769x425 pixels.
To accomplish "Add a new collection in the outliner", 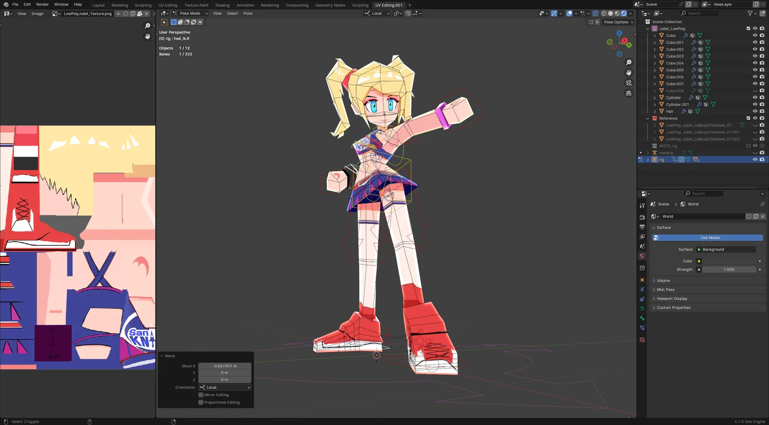I will pyautogui.click(x=763, y=13).
